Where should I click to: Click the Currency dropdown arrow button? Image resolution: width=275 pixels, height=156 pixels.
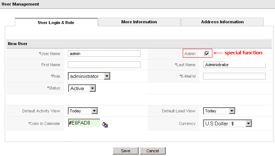tap(249, 123)
